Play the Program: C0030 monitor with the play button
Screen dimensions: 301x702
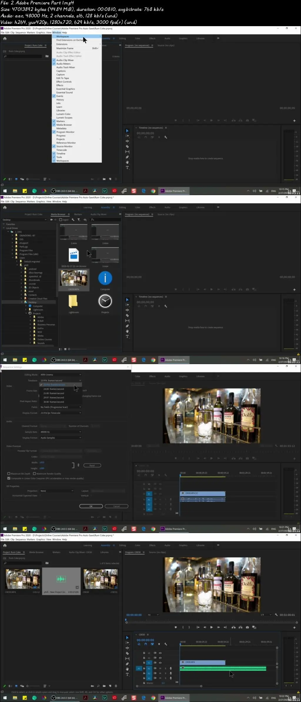pyautogui.click(x=211, y=627)
